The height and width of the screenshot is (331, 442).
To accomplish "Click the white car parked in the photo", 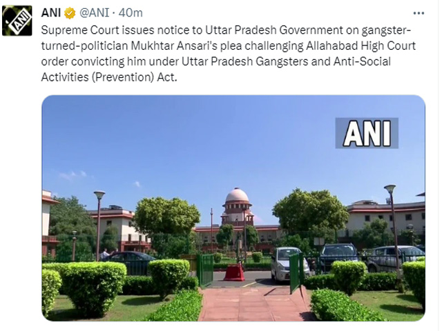I will coord(289,265).
